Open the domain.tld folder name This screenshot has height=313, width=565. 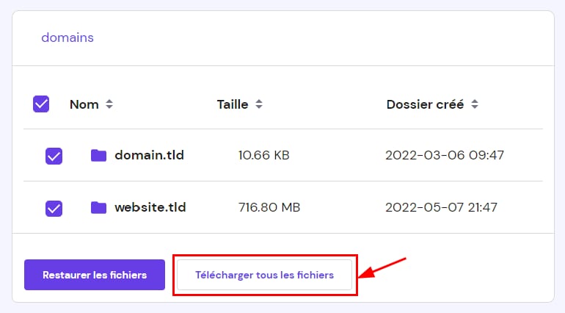point(149,155)
